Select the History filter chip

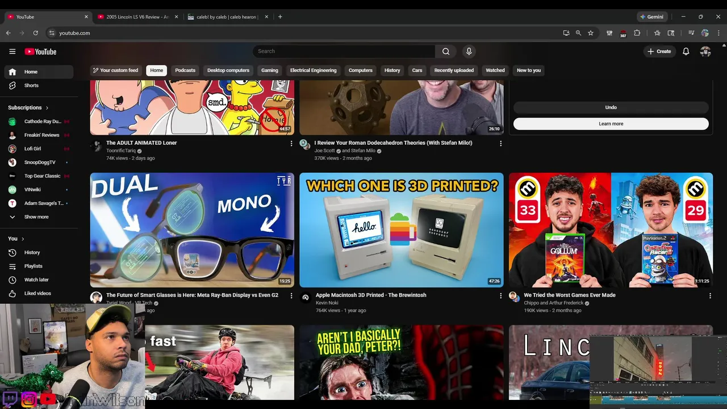point(392,70)
